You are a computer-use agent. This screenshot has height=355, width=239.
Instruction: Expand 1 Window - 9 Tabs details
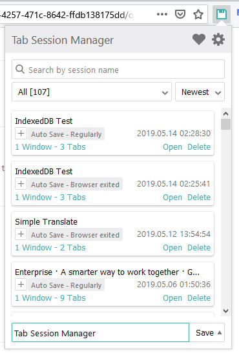coord(50,298)
